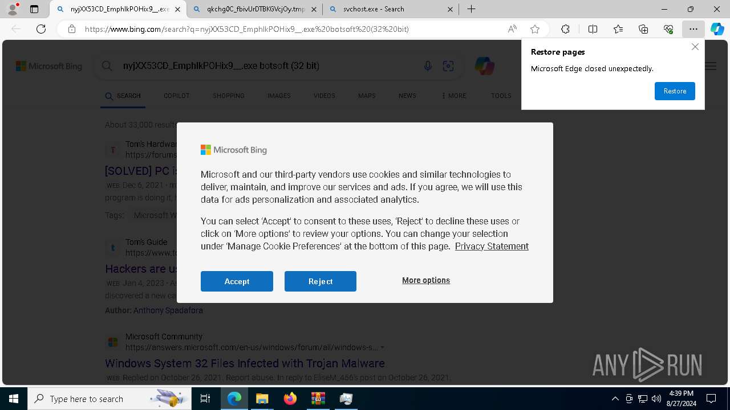
Task: Open the notification center icon
Action: [x=711, y=399]
